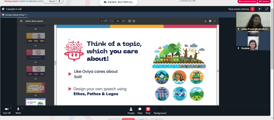Click '2 people in call' label
This screenshot has height=120, width=274.
(x=14, y=9)
